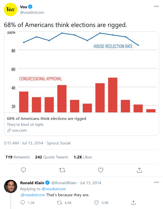The image size is (163, 209).
Task: Open more options on Vox tweet
Action: coord(156,6)
